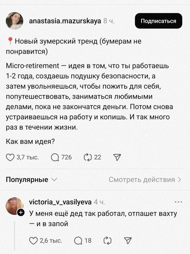Open replies to victoria_v_vasilyeva's comment

click(78, 240)
